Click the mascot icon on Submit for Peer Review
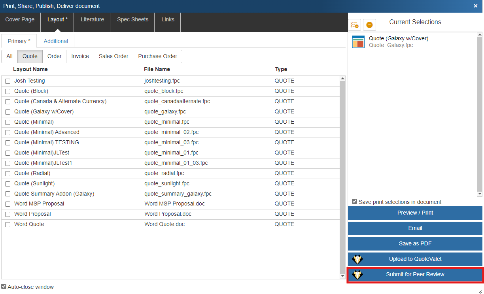The width and height of the screenshot is (484, 294). click(x=357, y=275)
